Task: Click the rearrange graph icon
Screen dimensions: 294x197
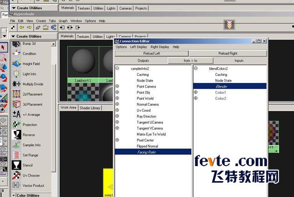Action: (46, 28)
